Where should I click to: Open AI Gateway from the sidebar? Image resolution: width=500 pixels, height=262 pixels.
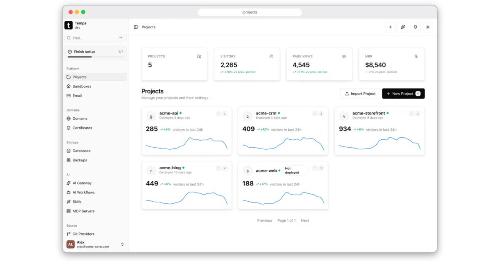coord(96,183)
